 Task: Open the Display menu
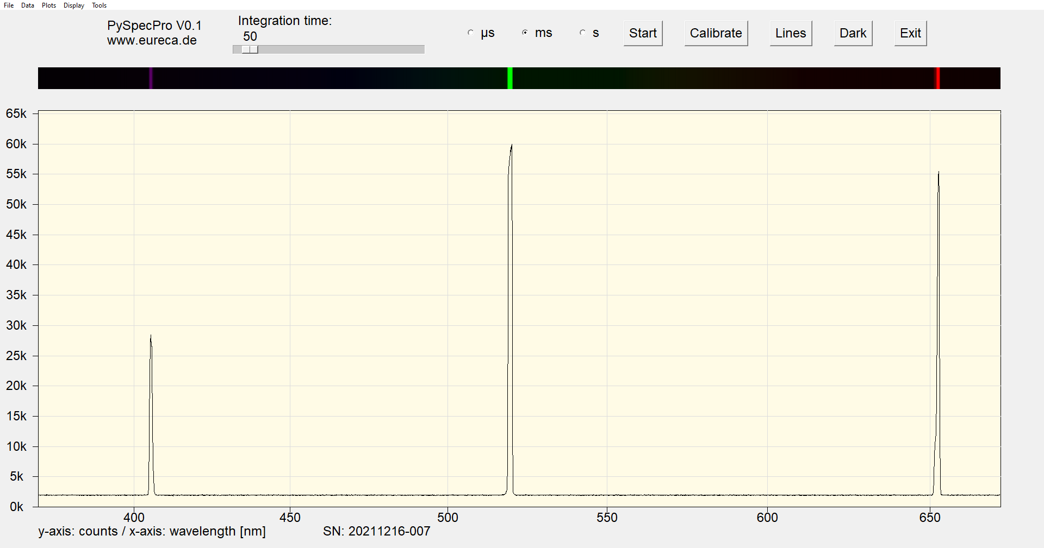click(74, 5)
